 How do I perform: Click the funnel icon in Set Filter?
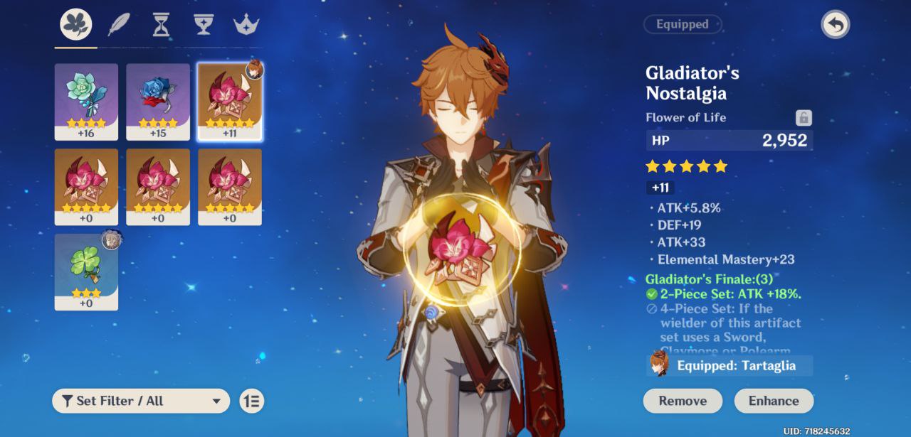pos(67,401)
